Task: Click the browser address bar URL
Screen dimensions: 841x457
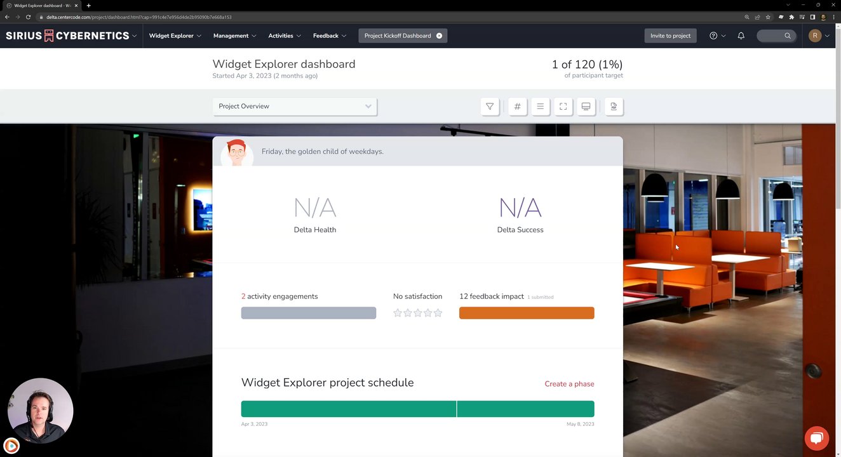Action: tap(138, 17)
